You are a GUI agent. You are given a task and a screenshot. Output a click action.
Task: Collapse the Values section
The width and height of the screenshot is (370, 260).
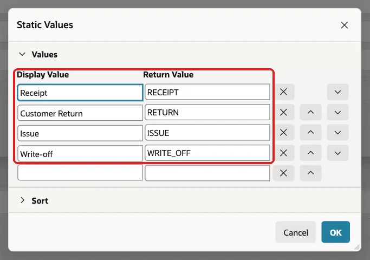click(22, 54)
